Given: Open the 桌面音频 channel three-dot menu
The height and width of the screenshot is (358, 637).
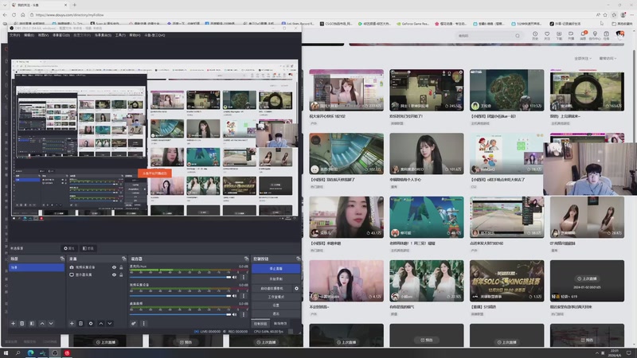Looking at the screenshot, I should [244, 314].
